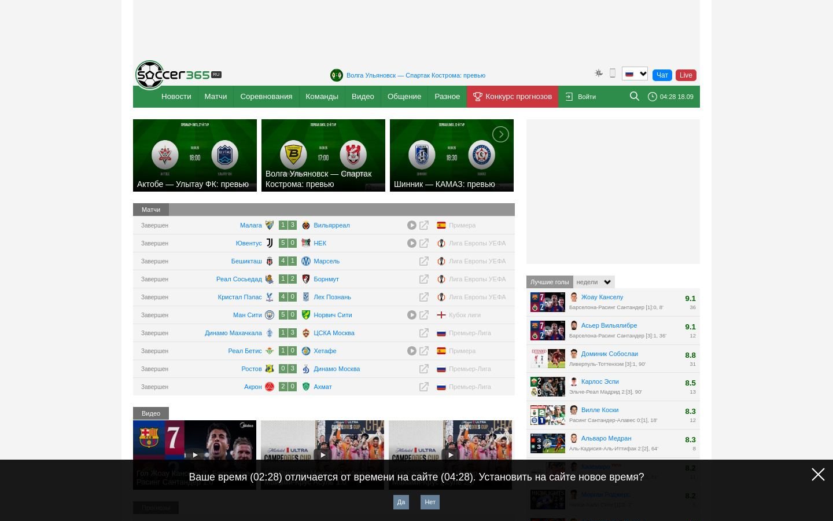833x521 pixels.
Task: Open Малага — Вильярреал in new window
Action: click(x=424, y=225)
